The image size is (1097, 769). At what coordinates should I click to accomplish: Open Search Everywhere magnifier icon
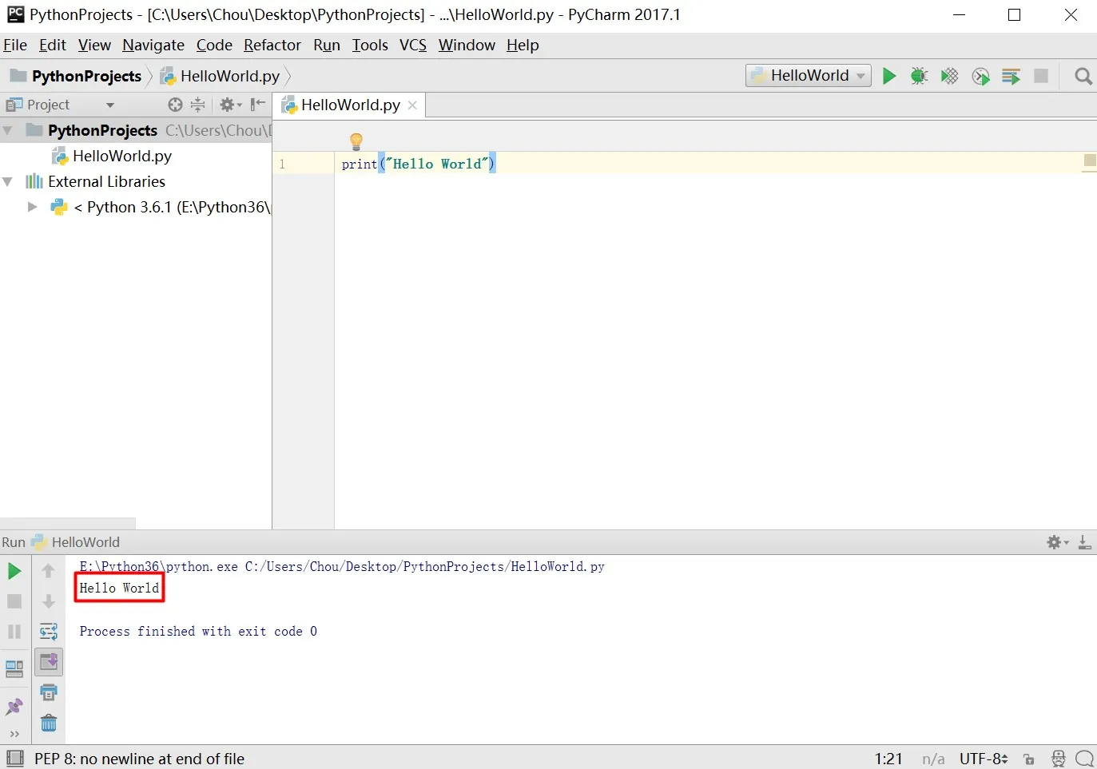click(1083, 76)
